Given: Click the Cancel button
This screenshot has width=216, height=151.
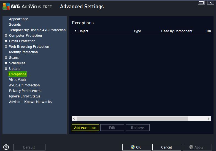Looking at the screenshot, I should pyautogui.click(x=167, y=147).
